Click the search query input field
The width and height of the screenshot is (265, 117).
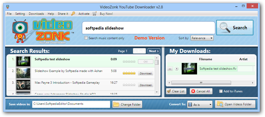coord(148,28)
